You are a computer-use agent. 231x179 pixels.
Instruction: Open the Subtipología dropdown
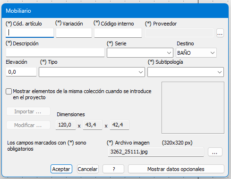click(x=186, y=72)
